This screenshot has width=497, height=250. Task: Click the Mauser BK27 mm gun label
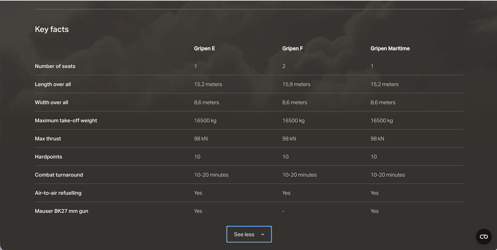[62, 211]
